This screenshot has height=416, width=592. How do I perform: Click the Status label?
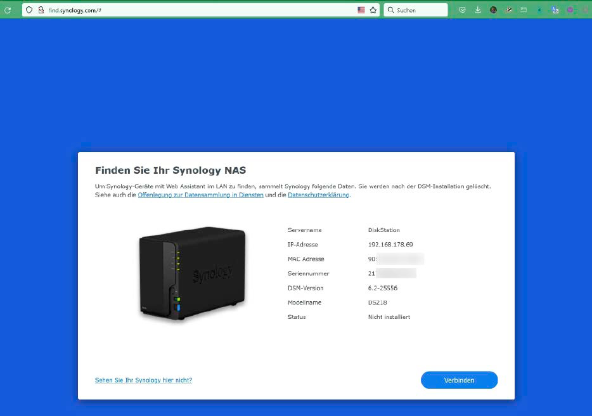(x=297, y=317)
